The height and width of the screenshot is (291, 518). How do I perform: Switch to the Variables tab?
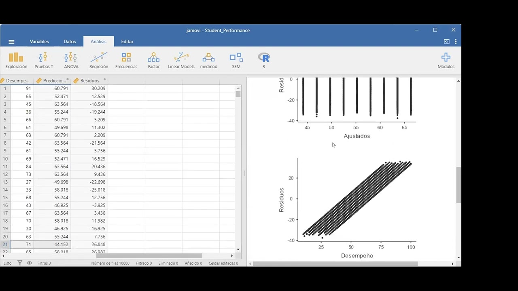point(39,42)
